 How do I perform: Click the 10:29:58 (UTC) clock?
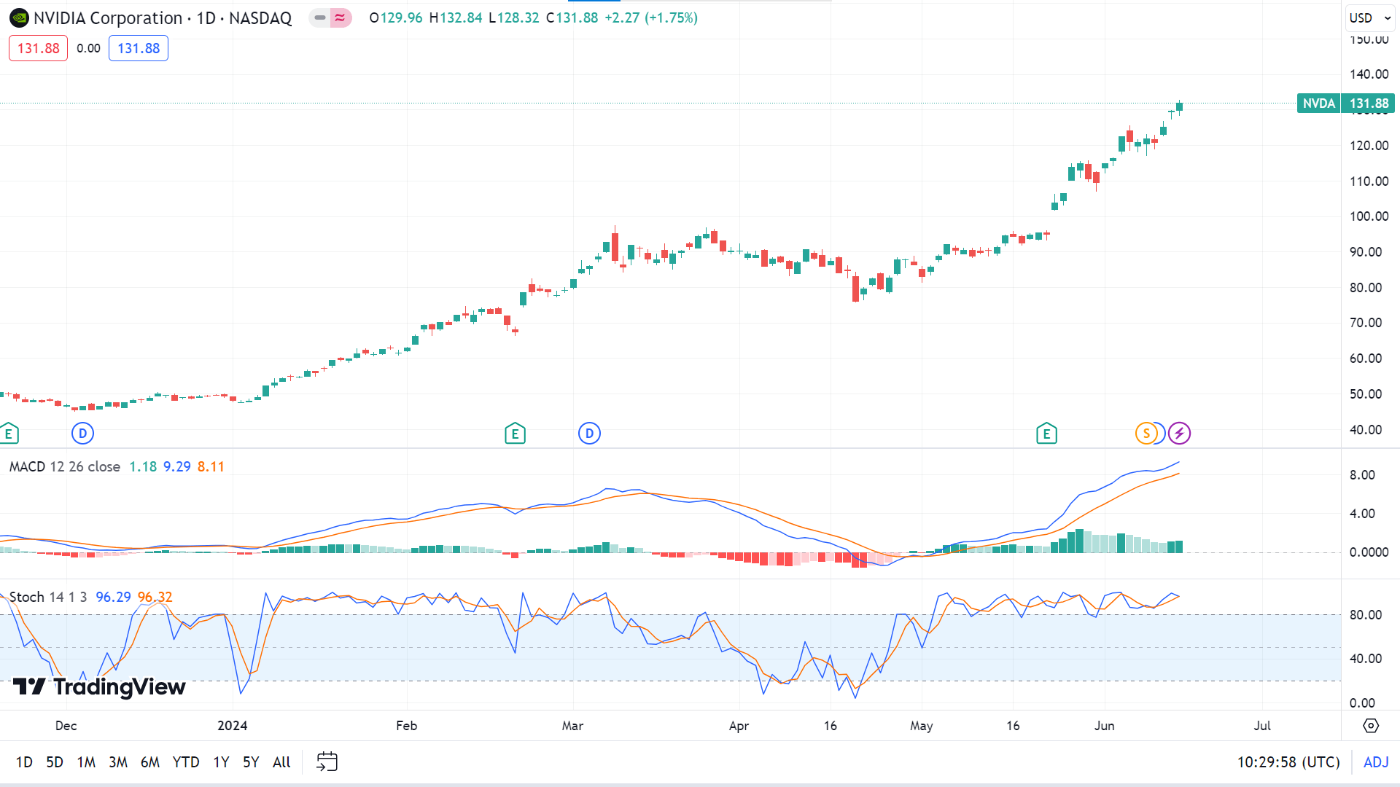[x=1288, y=762]
